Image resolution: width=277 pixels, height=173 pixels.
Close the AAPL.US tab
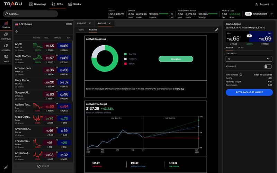(x=110, y=23)
